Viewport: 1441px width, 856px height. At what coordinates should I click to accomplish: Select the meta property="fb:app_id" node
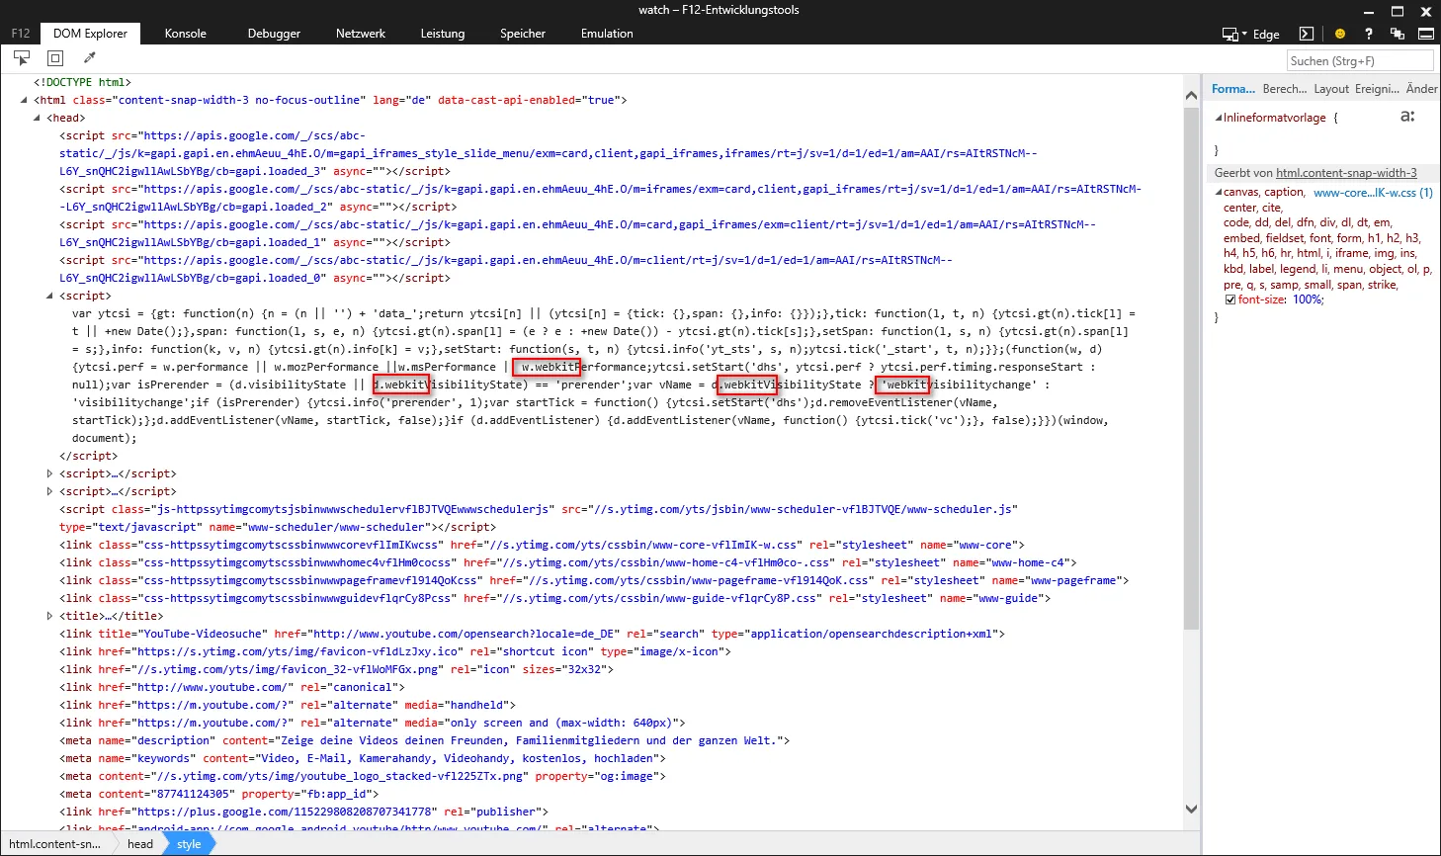219,794
